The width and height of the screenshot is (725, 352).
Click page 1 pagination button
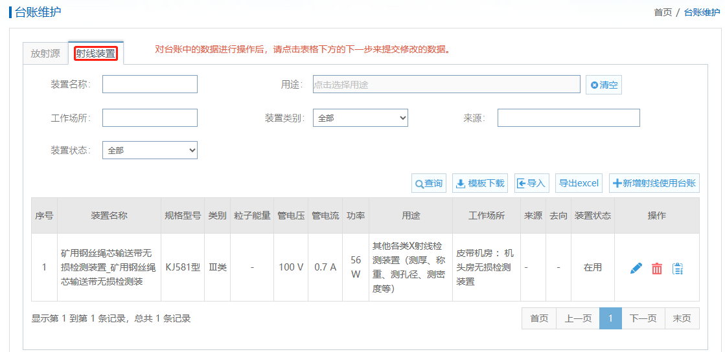[611, 318]
